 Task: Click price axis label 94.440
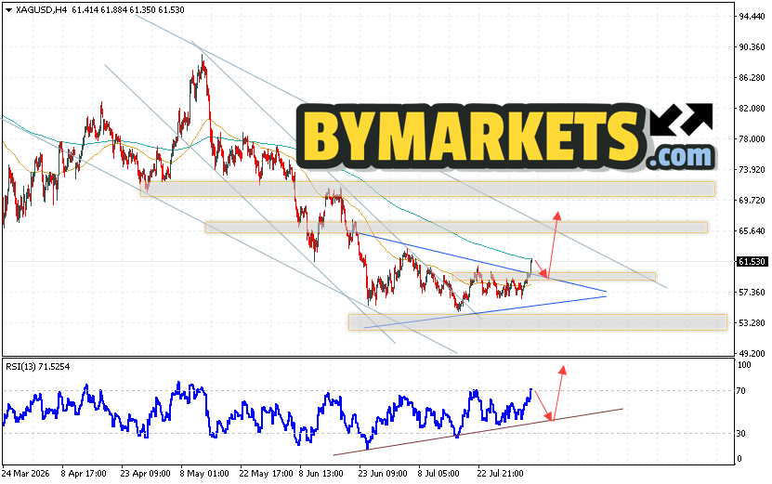(752, 16)
